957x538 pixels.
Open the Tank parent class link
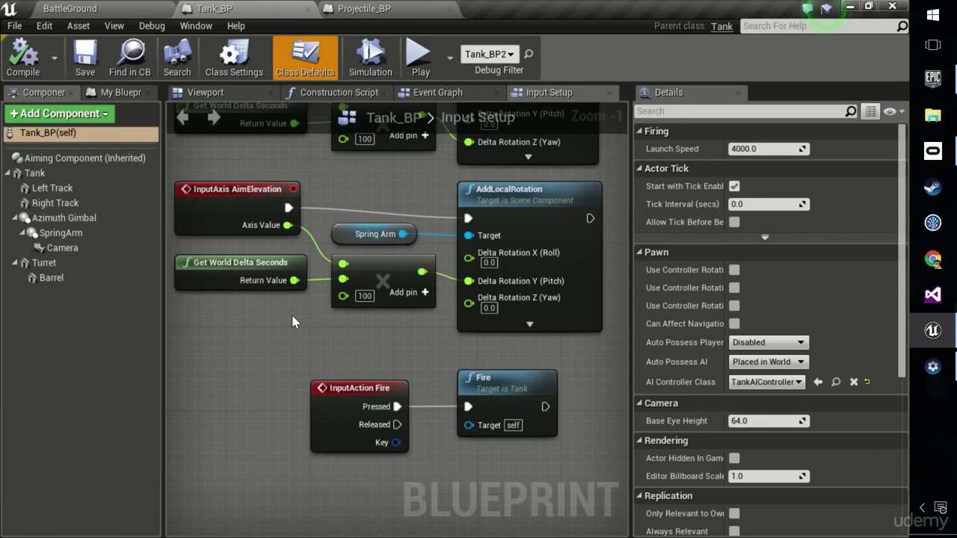tap(721, 26)
